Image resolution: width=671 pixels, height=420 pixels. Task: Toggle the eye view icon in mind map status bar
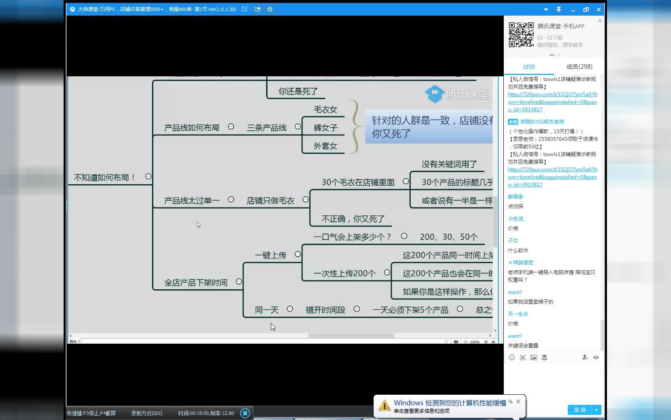pyautogui.click(x=456, y=342)
